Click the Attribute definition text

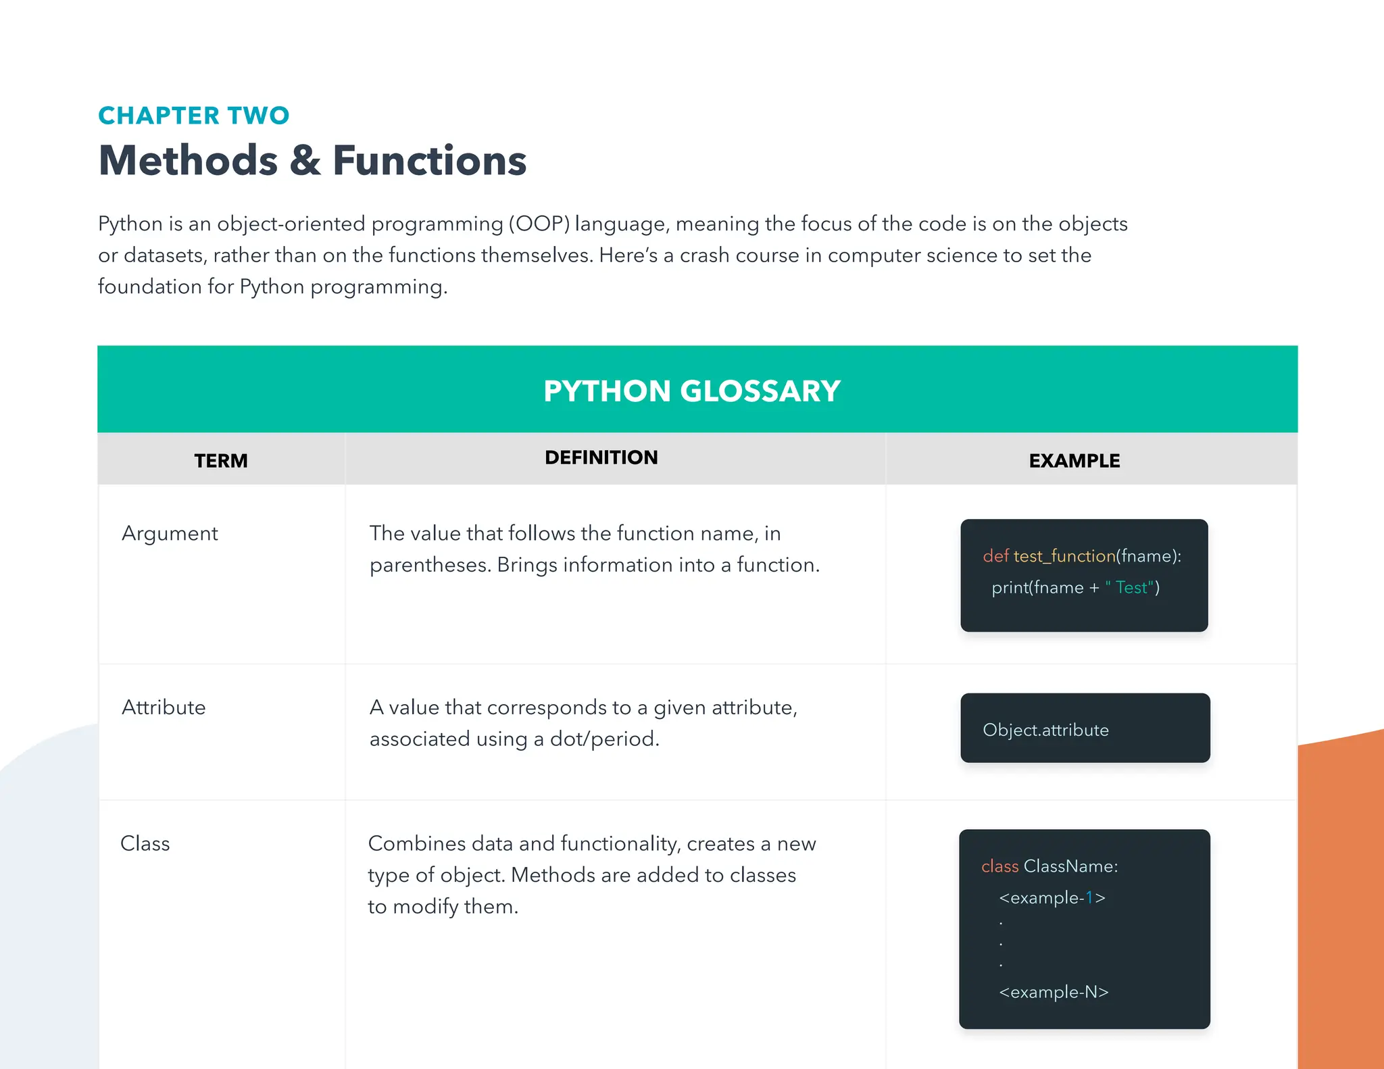pyautogui.click(x=583, y=722)
